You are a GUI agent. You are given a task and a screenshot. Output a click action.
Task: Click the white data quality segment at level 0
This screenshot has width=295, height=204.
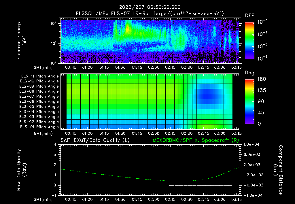[201, 185]
